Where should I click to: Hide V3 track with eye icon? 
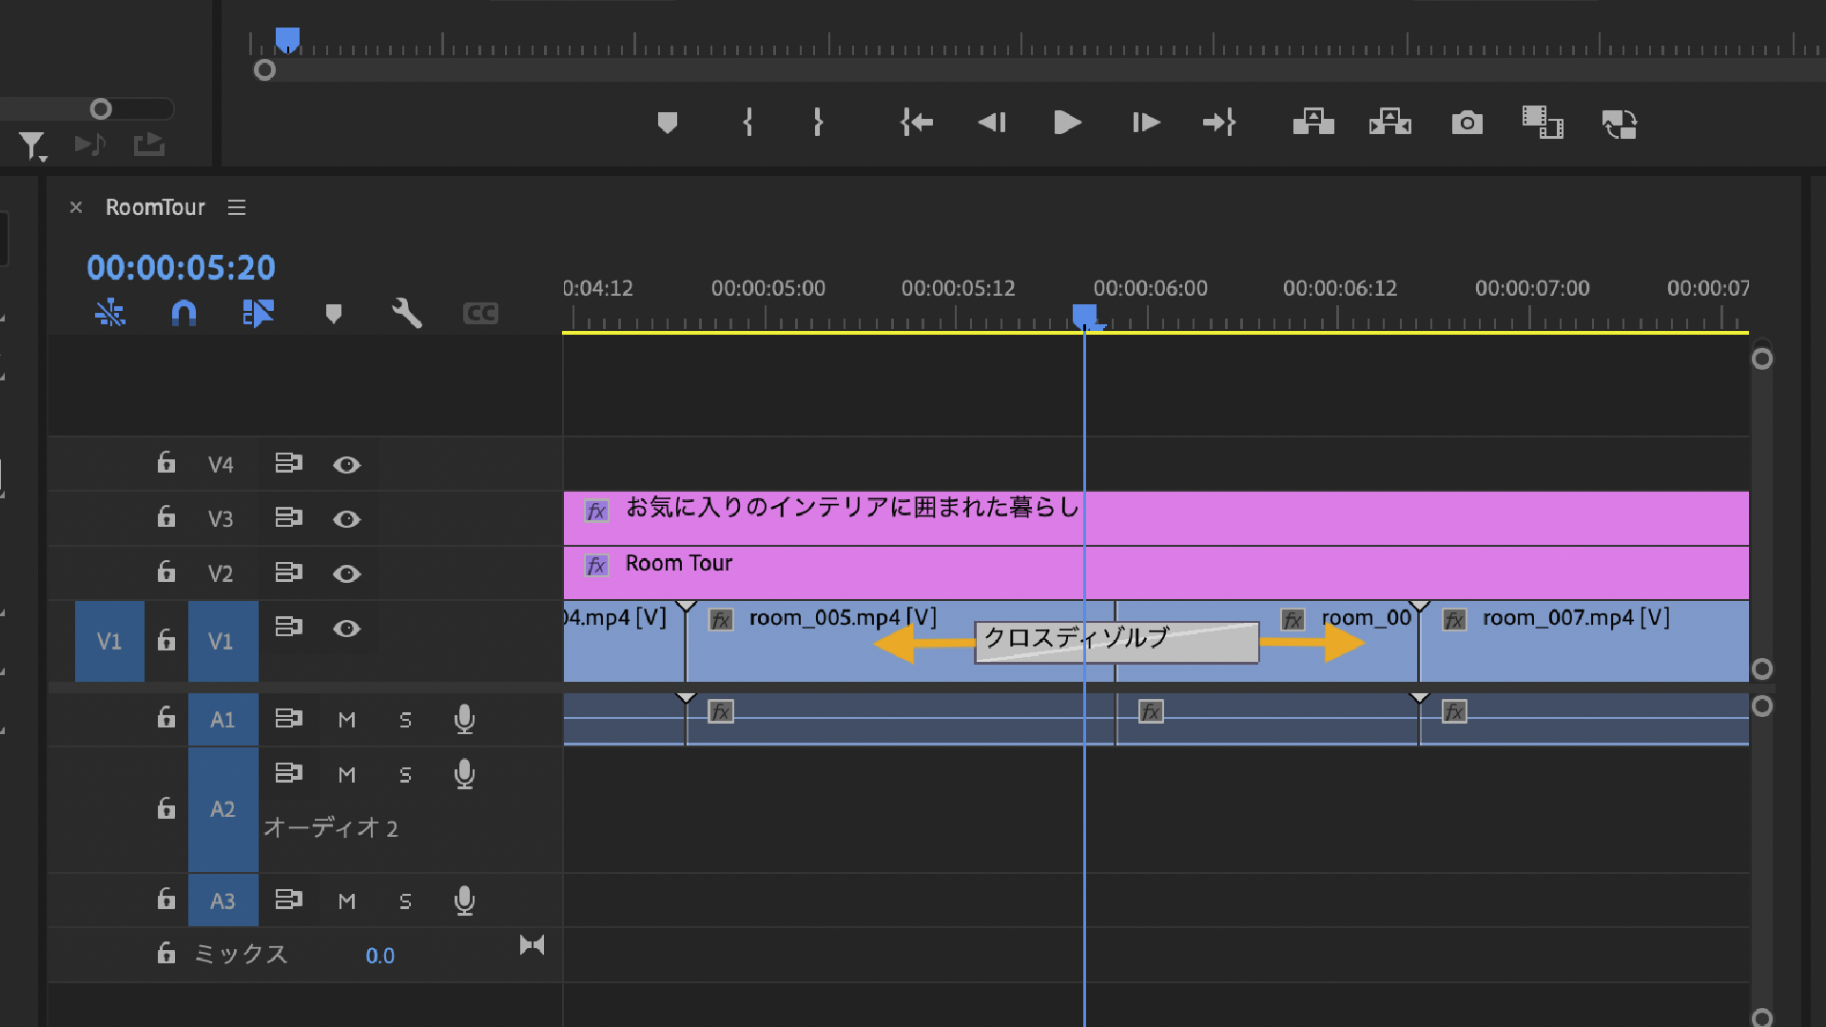[x=346, y=519]
